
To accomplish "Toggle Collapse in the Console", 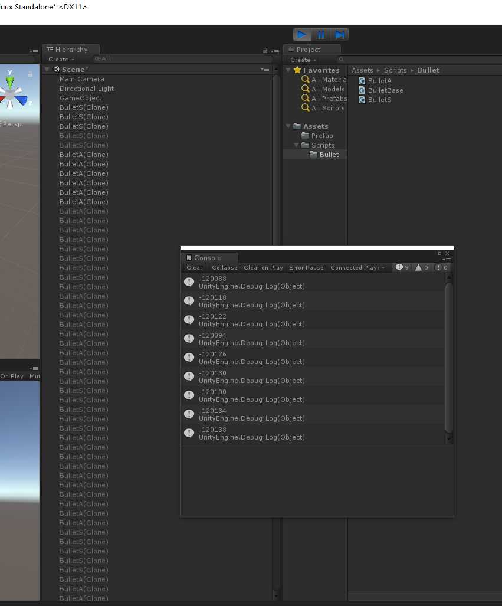I will (224, 268).
